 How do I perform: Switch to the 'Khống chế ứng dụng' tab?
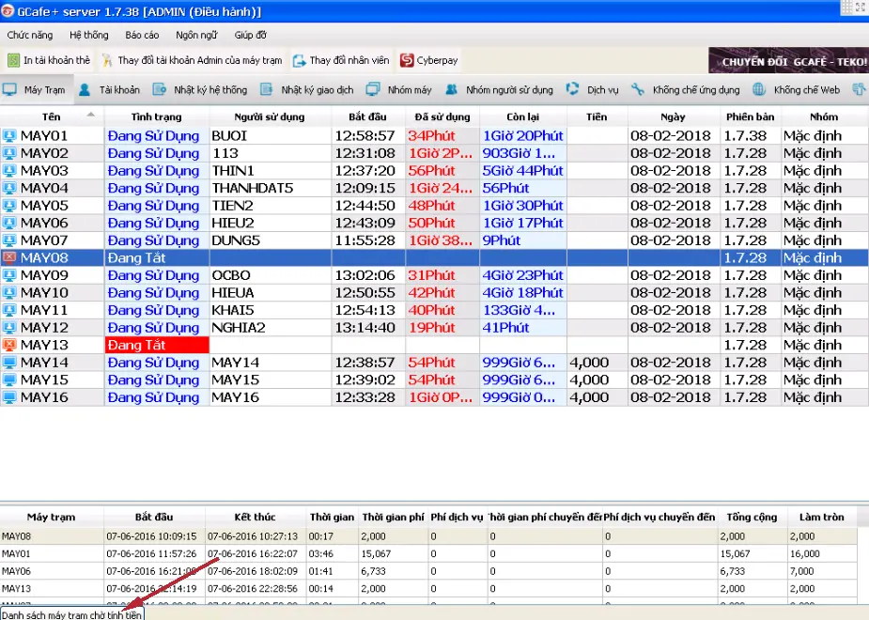[x=686, y=90]
